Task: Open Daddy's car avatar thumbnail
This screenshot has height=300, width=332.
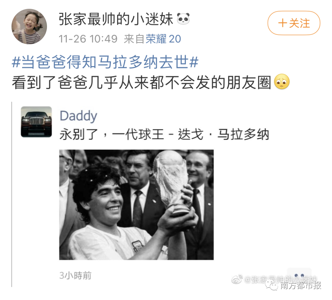Action: pos(36,122)
